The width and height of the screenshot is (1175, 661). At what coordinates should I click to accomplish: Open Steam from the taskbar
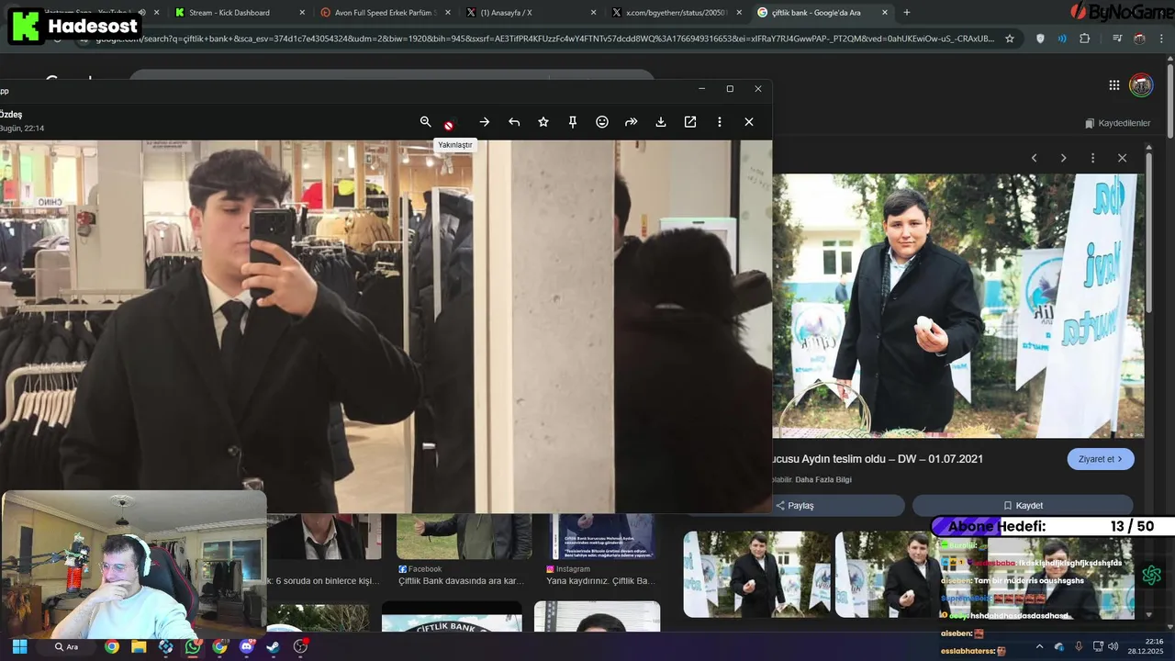(273, 646)
